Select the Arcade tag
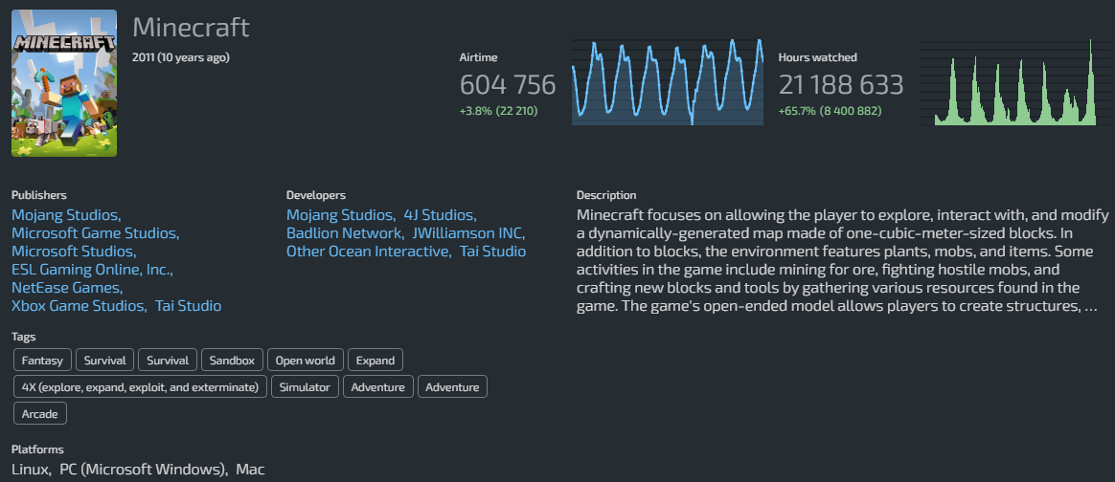 pos(40,414)
